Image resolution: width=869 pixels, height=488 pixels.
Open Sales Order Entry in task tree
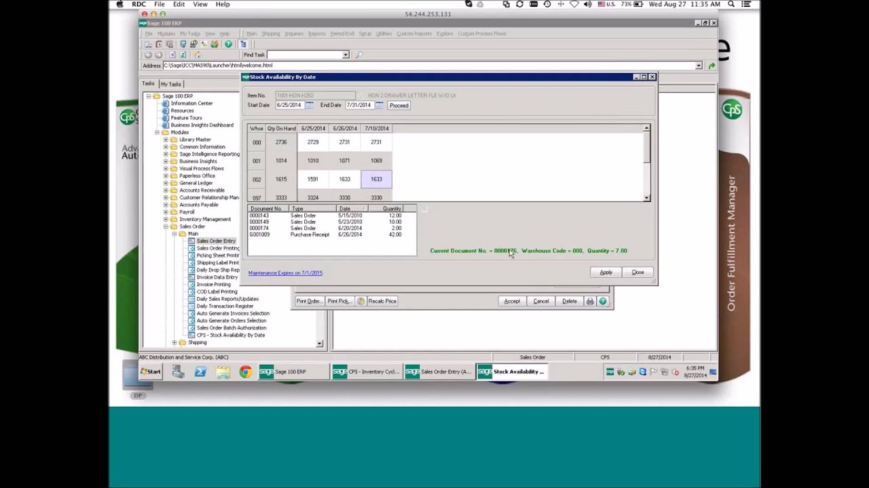[216, 241]
